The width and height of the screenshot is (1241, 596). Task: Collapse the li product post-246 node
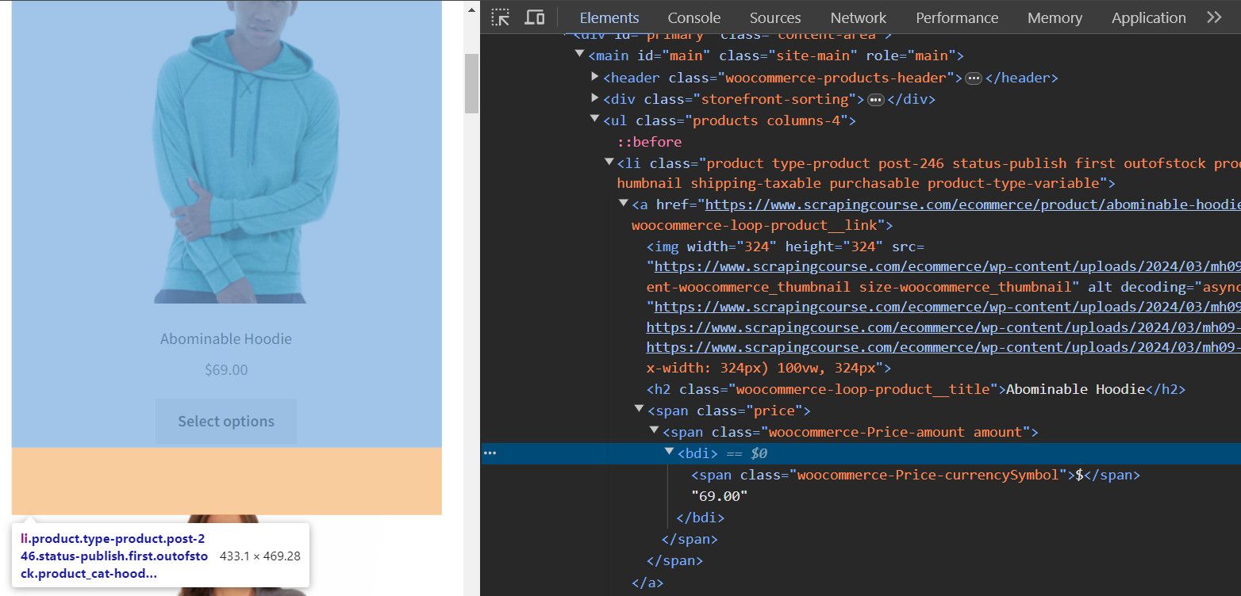click(609, 162)
